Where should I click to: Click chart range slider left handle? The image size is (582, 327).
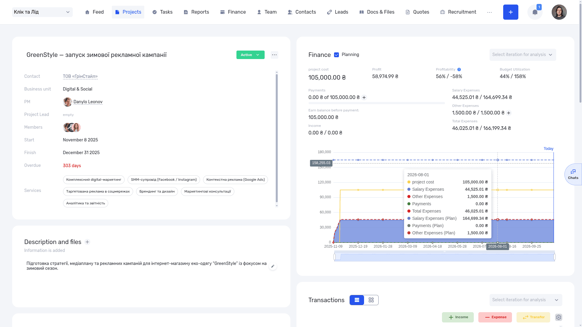(x=335, y=257)
